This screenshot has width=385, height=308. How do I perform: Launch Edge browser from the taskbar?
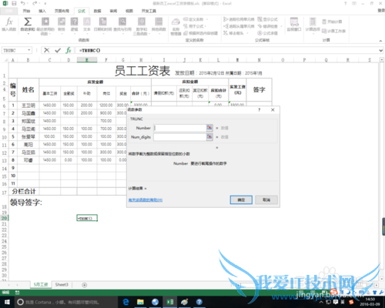(x=126, y=302)
